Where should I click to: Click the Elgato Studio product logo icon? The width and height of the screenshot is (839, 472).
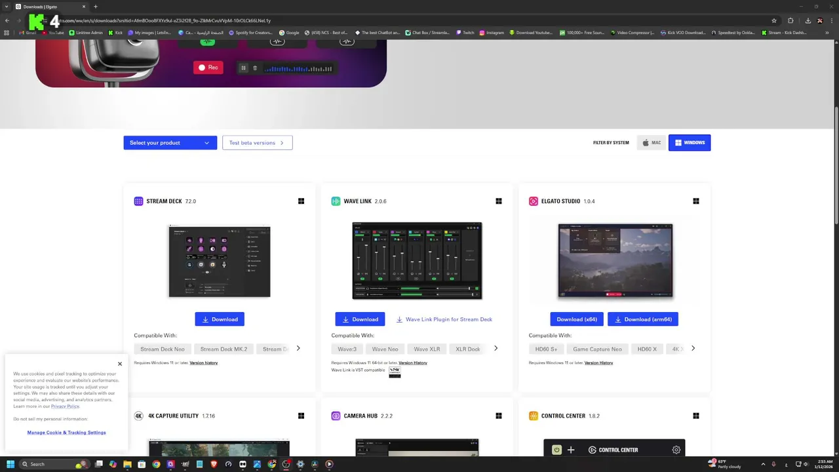534,201
